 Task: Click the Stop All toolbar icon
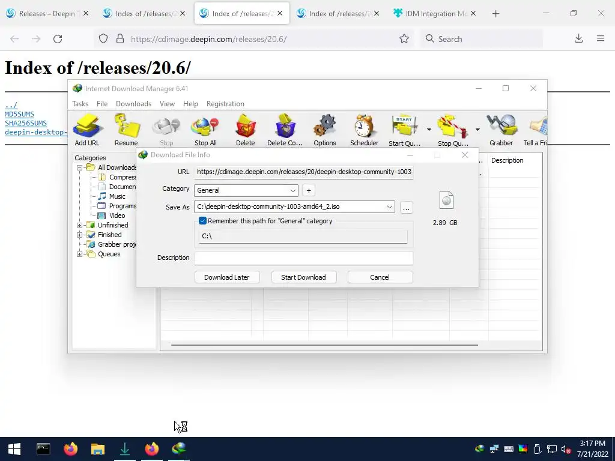[205, 130]
